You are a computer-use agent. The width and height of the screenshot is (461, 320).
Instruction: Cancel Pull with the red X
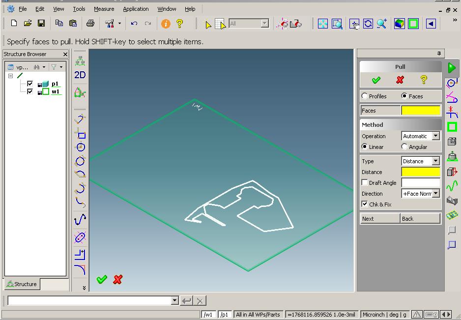pyautogui.click(x=400, y=80)
